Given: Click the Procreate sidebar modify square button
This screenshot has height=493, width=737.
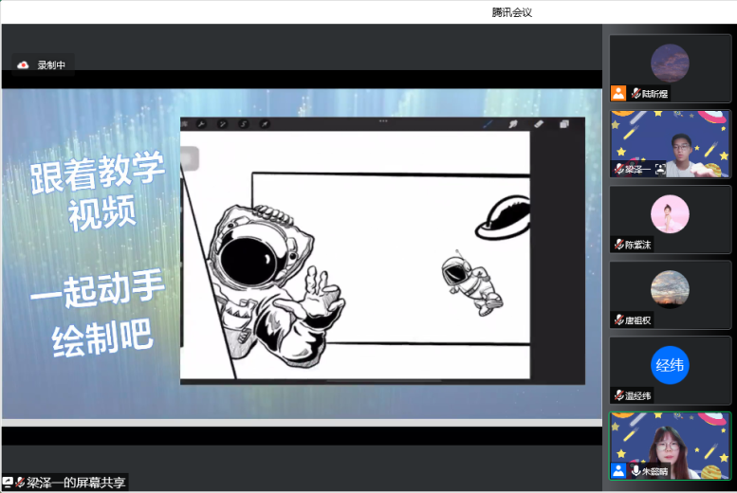Looking at the screenshot, I should [190, 158].
